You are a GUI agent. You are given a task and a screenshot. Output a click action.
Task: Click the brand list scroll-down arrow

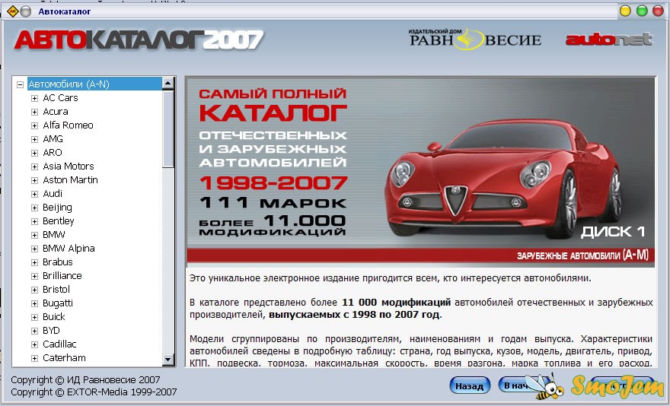(x=168, y=360)
